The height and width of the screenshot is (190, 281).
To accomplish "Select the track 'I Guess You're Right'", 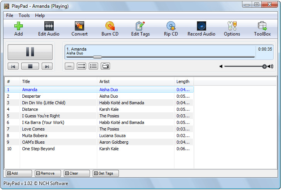I will [99, 116].
